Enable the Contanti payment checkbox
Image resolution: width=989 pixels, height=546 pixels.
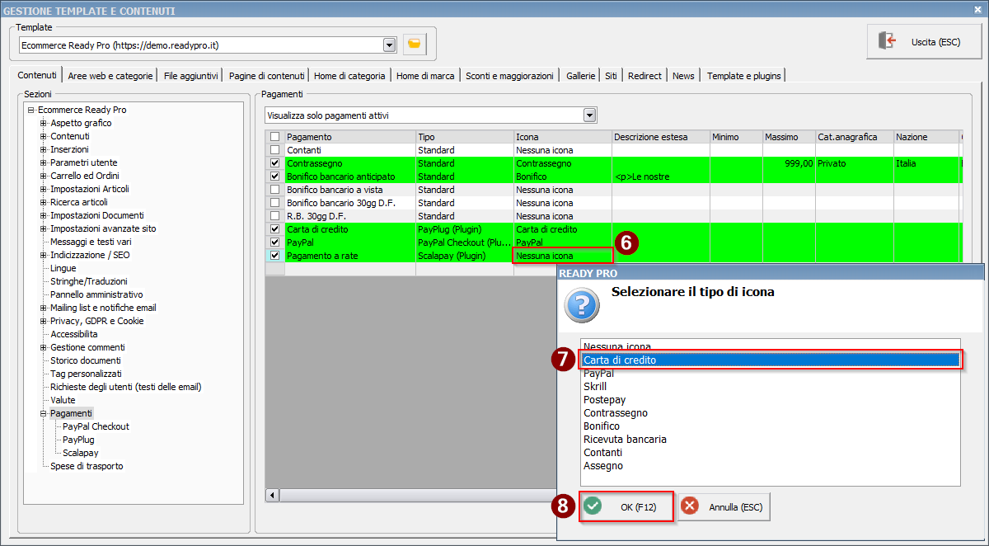click(275, 150)
